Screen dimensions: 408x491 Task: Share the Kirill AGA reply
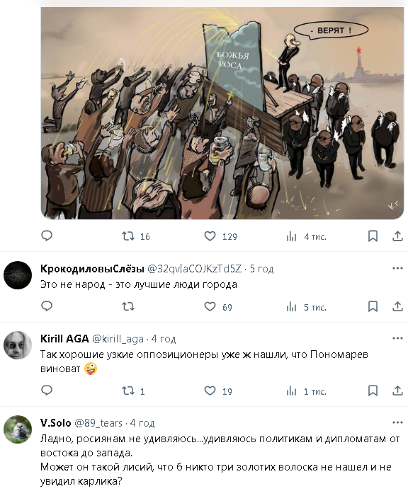397,391
